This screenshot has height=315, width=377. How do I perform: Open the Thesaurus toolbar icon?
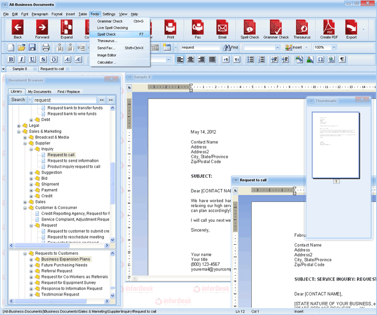tap(302, 29)
